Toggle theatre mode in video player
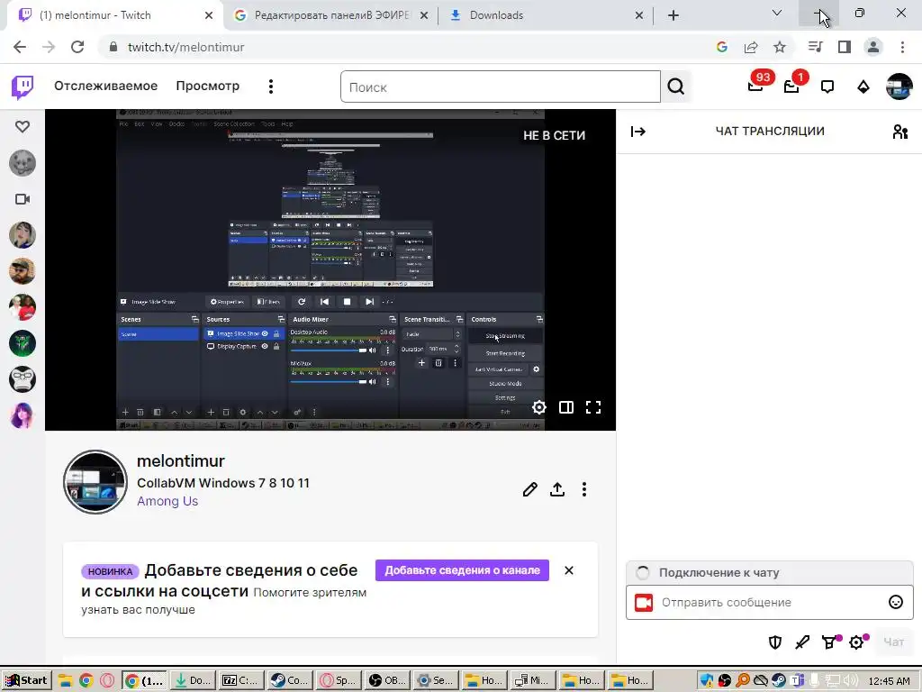 pos(566,407)
